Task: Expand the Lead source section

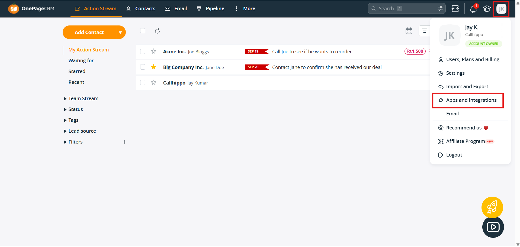Action: pyautogui.click(x=80, y=131)
